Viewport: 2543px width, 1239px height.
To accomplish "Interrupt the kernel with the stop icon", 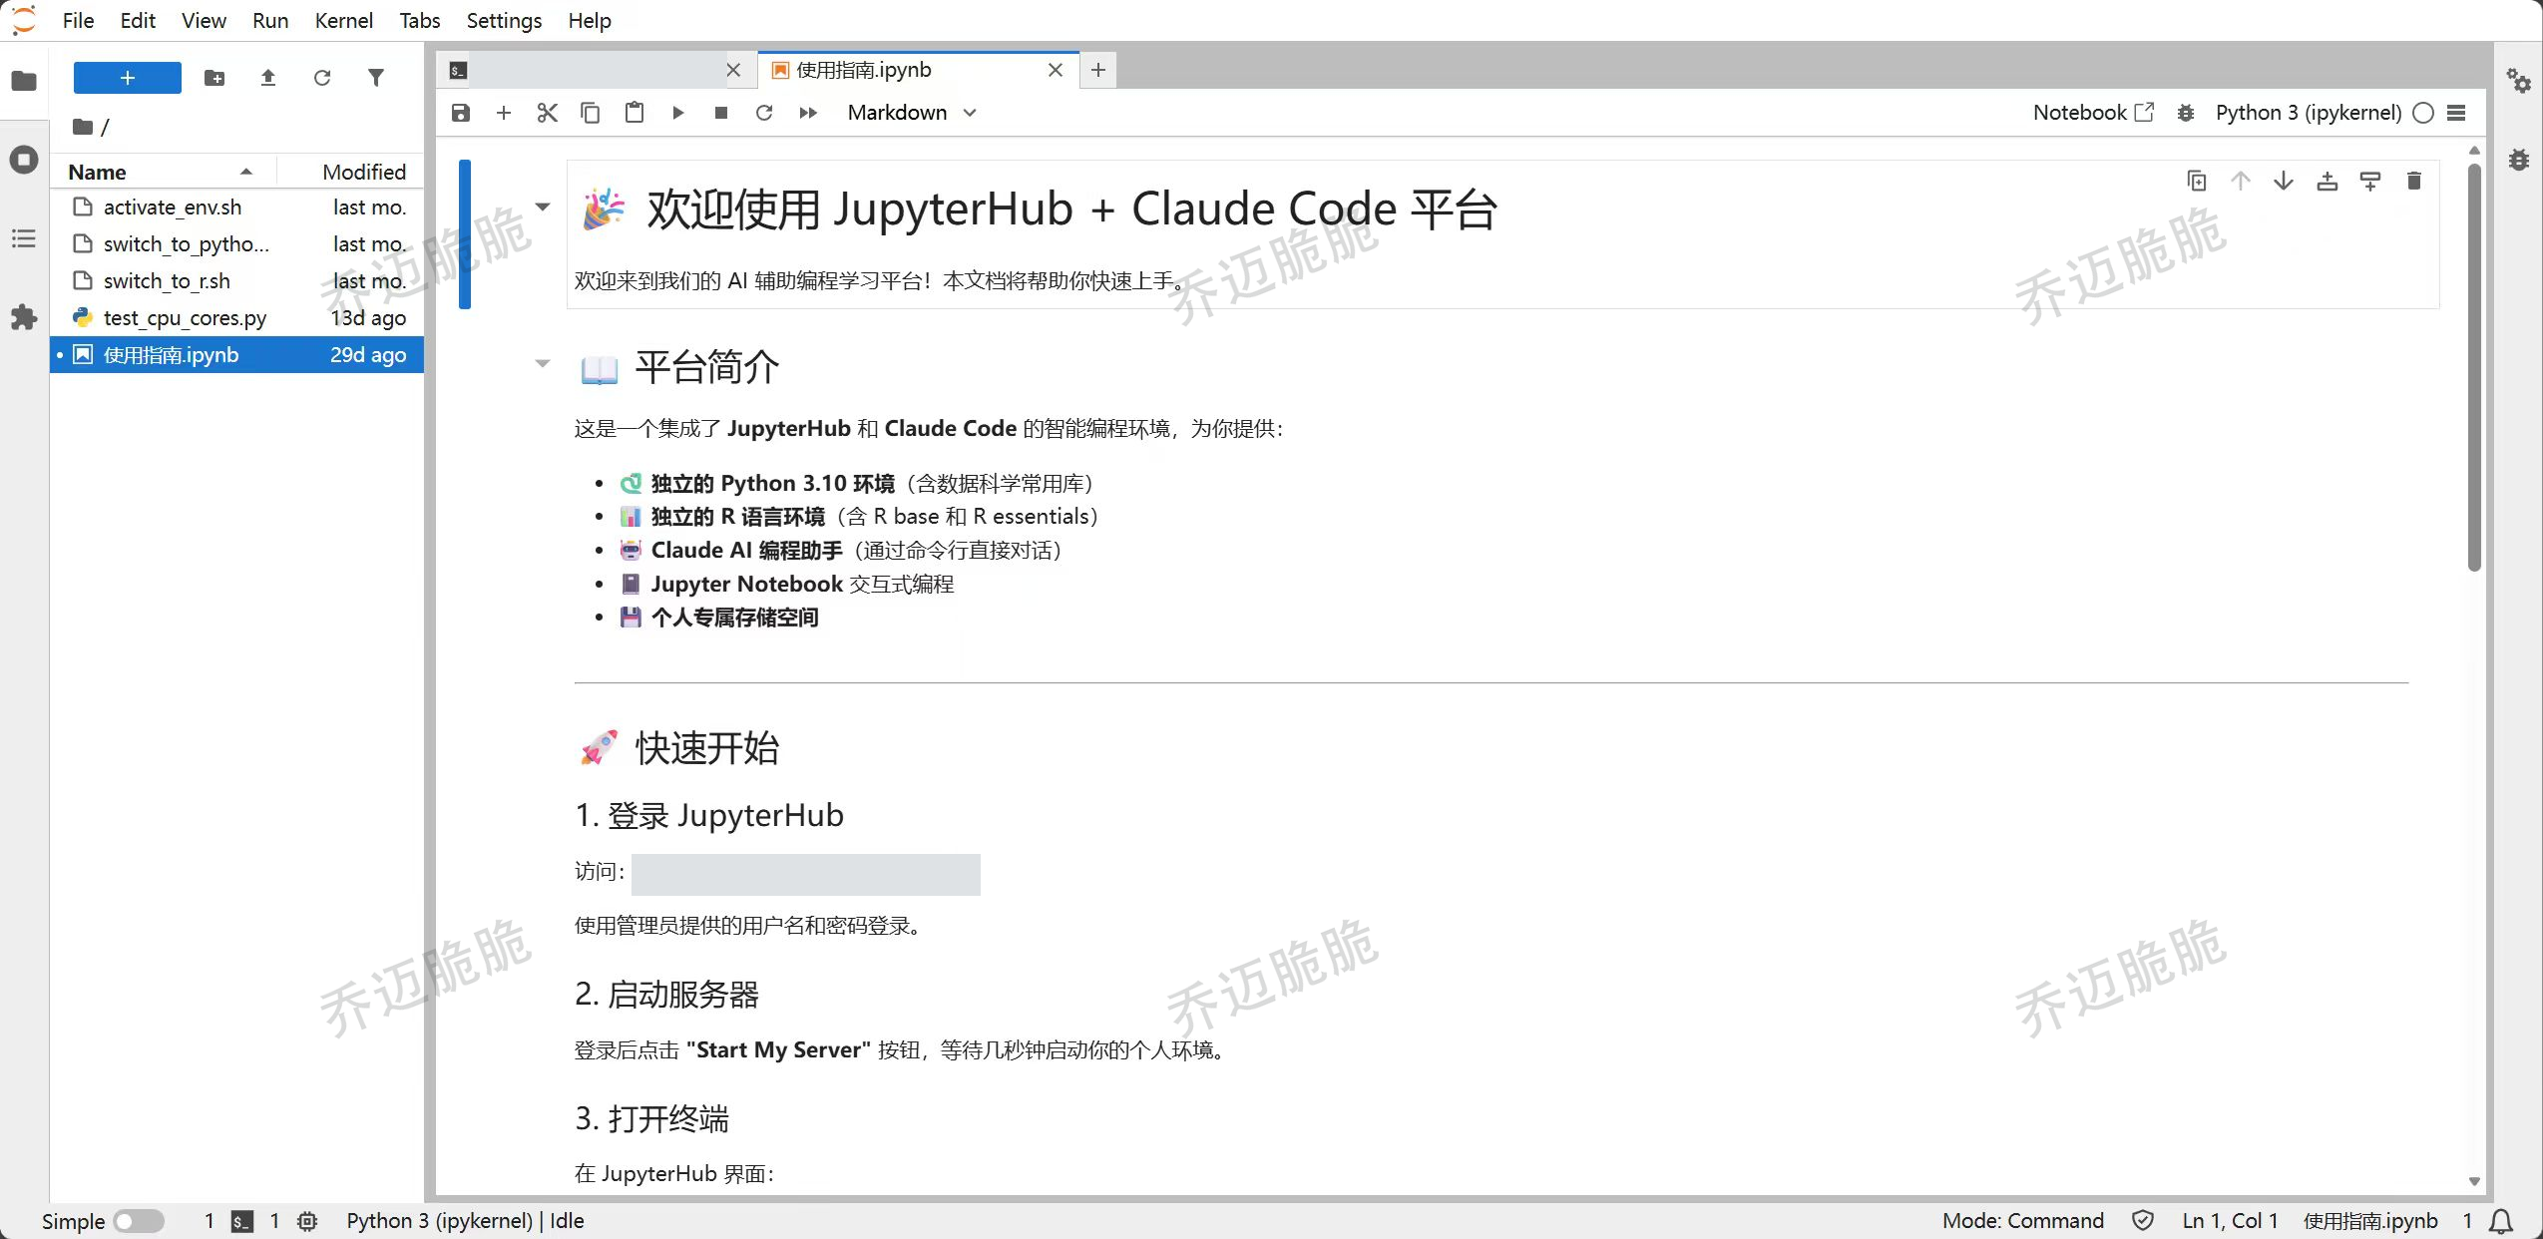I will tap(721, 113).
